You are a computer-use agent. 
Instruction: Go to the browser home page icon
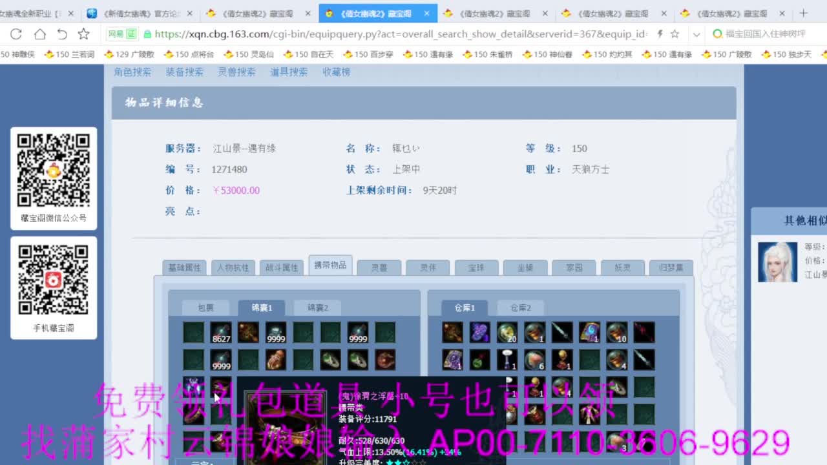point(40,34)
